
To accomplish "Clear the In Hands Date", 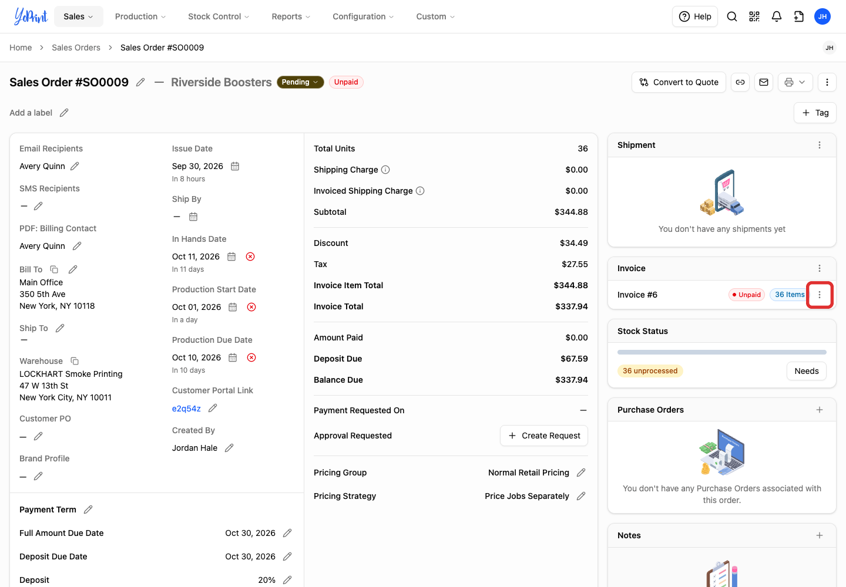I will pyautogui.click(x=250, y=257).
